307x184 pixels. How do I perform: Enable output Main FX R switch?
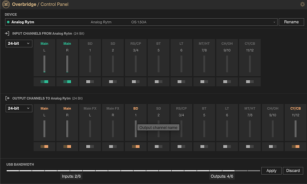[x=113, y=147]
